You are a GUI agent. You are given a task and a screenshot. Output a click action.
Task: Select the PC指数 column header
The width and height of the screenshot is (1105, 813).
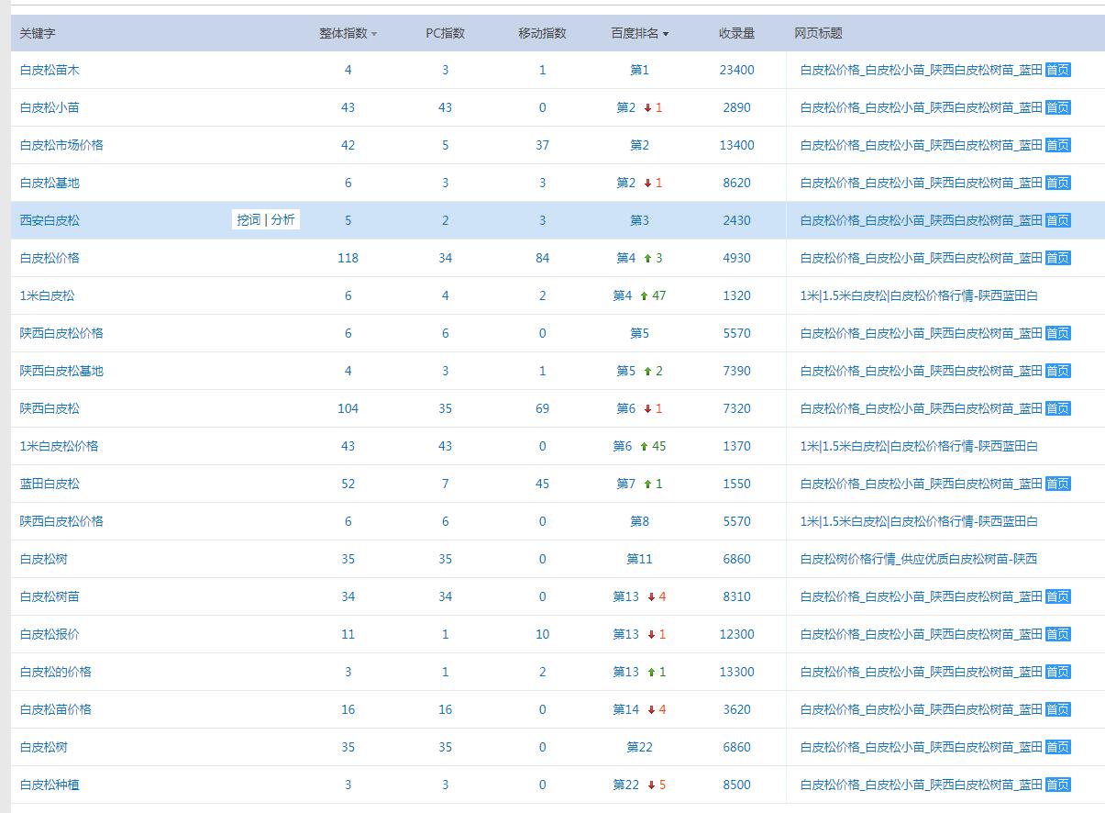[445, 33]
